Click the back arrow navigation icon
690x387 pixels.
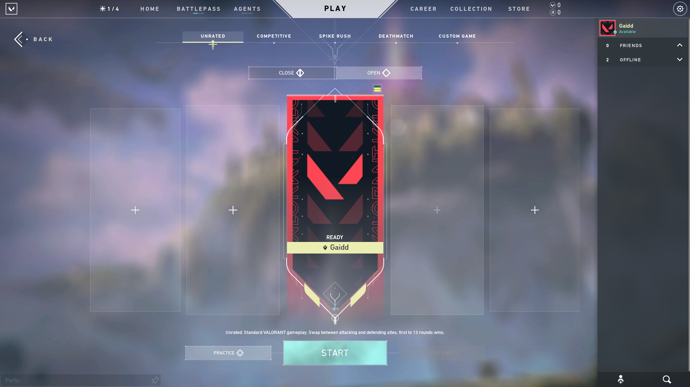(x=18, y=39)
